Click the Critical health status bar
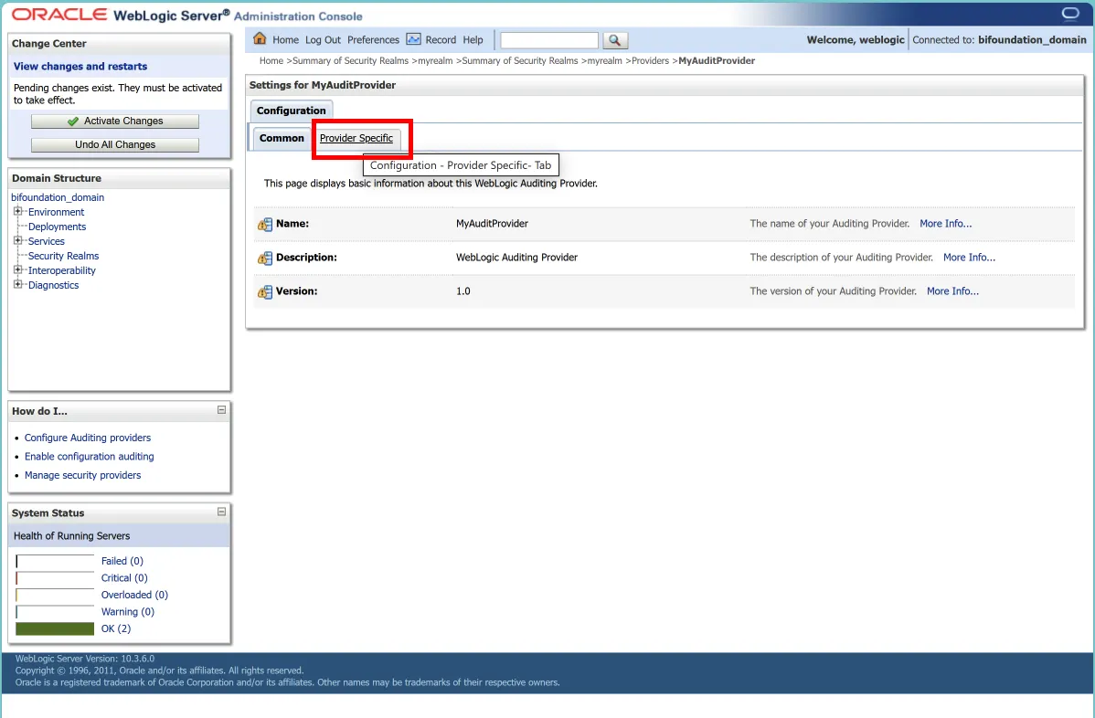 point(55,577)
